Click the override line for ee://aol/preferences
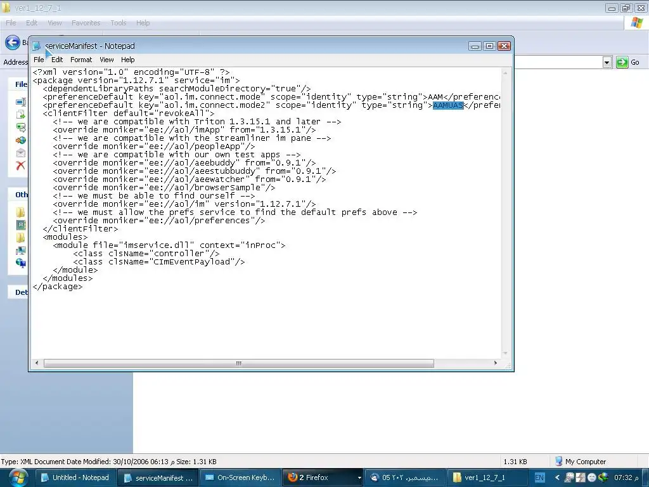This screenshot has height=487, width=649. 159,220
